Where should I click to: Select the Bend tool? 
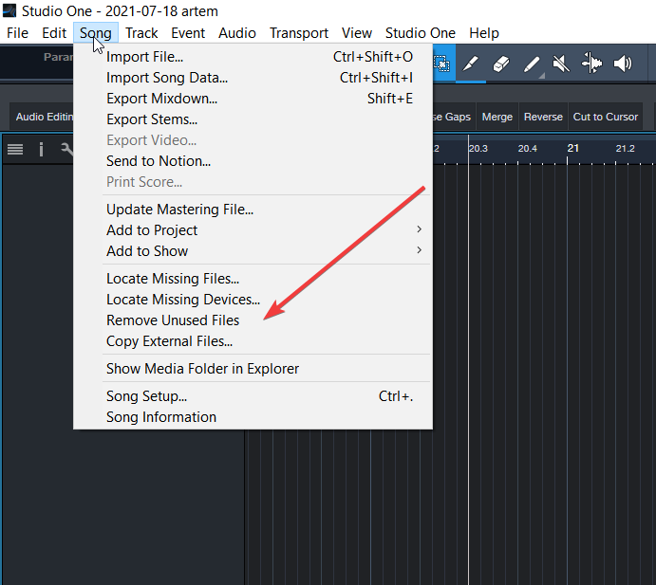click(x=591, y=64)
